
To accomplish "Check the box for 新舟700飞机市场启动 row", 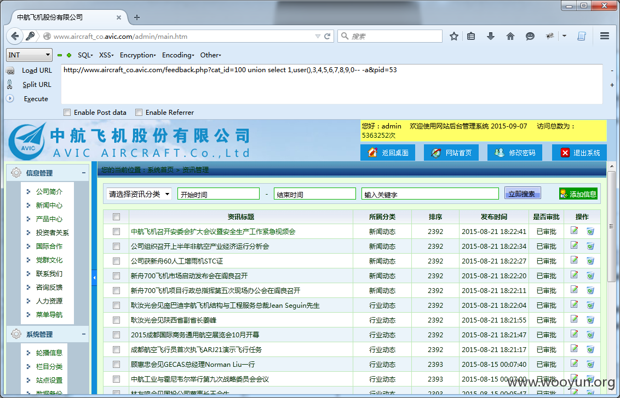I will (116, 276).
